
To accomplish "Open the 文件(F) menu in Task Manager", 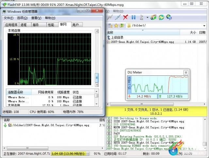I will point(8,18).
